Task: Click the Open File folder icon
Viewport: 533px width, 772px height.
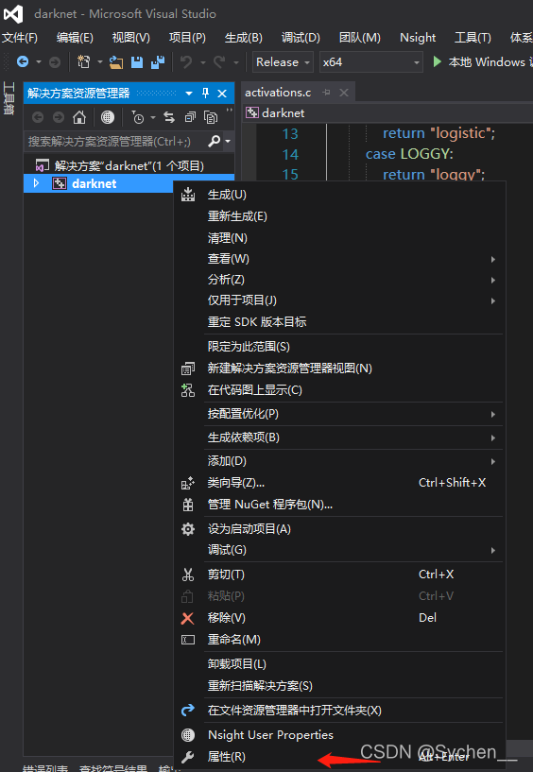Action: click(116, 62)
